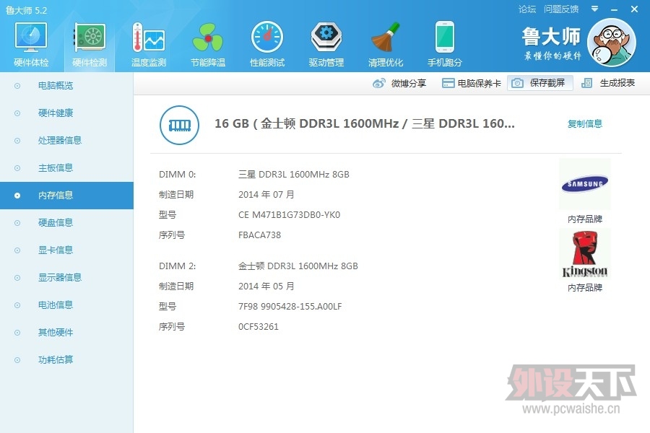Click the model CE M471B1G73DB0-YK0
This screenshot has height=433, width=650.
click(x=289, y=214)
